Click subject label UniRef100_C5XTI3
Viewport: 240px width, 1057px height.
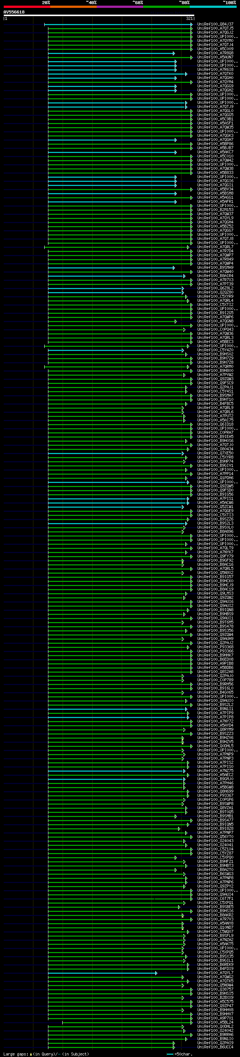point(215,515)
